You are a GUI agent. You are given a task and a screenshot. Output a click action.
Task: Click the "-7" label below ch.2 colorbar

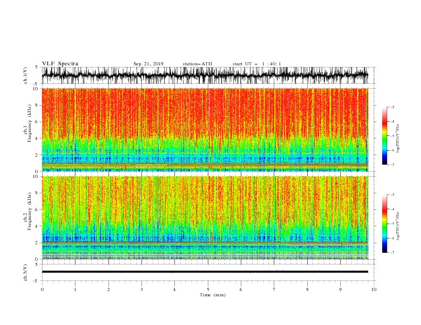coord(392,252)
